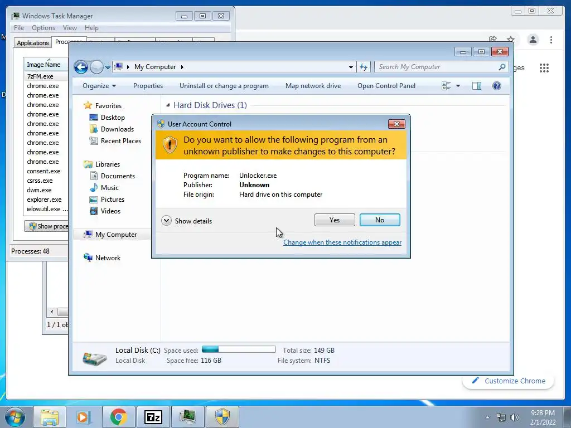Open Windows Media Player from taskbar
This screenshot has width=571, height=428.
click(84, 417)
